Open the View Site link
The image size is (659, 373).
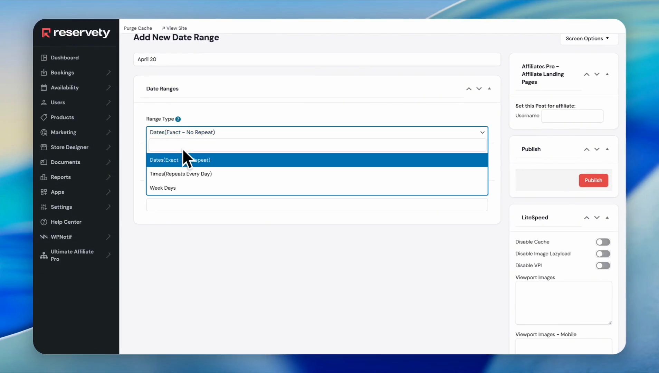[x=174, y=28]
